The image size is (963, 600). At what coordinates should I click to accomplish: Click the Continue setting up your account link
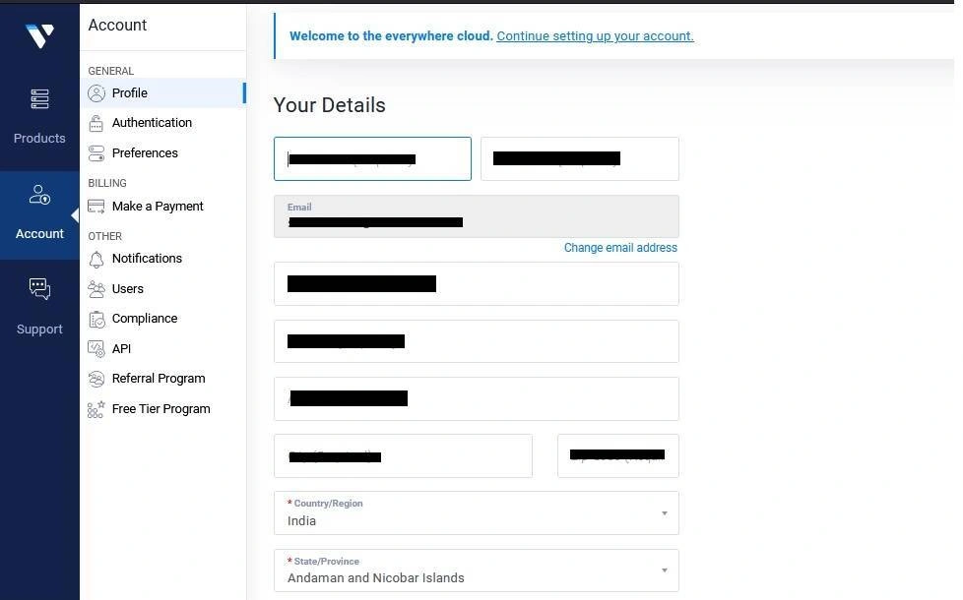pyautogui.click(x=595, y=35)
